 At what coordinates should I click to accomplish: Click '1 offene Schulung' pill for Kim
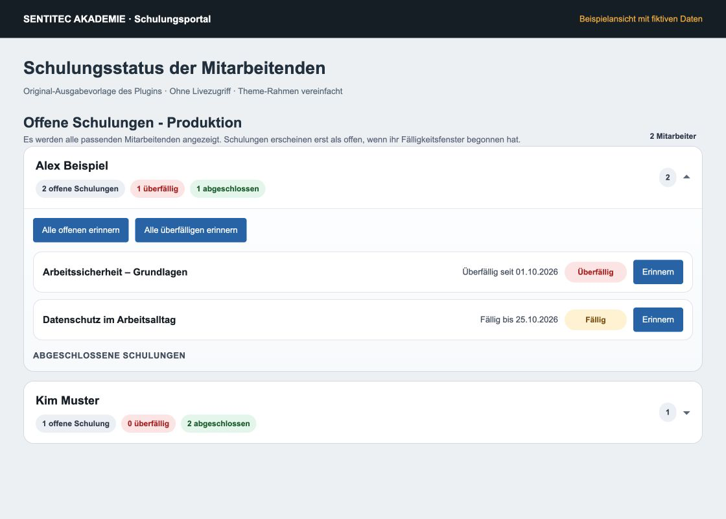75,424
